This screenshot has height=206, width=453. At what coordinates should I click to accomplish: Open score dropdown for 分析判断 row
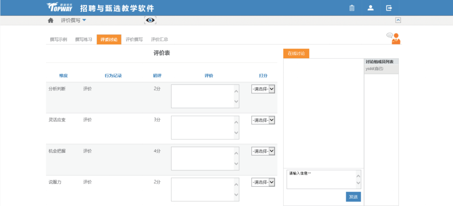point(263,89)
